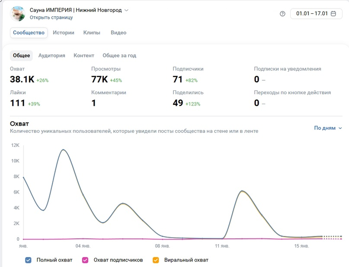The width and height of the screenshot is (349, 267).
Task: Click the chart peak near 04 янв.
Action: [x=64, y=149]
